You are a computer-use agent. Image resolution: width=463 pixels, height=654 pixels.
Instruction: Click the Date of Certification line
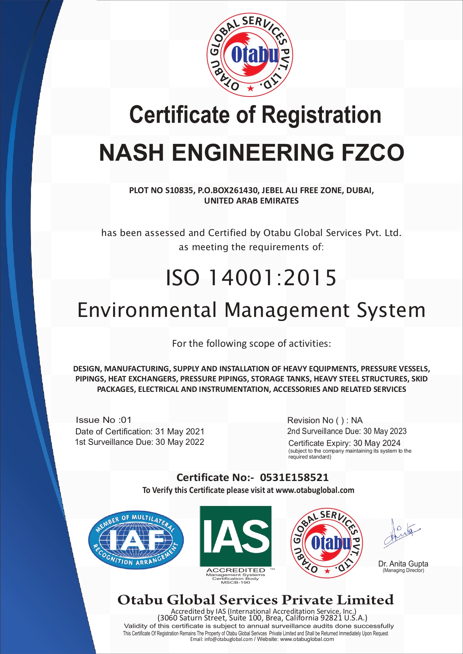click(x=140, y=431)
